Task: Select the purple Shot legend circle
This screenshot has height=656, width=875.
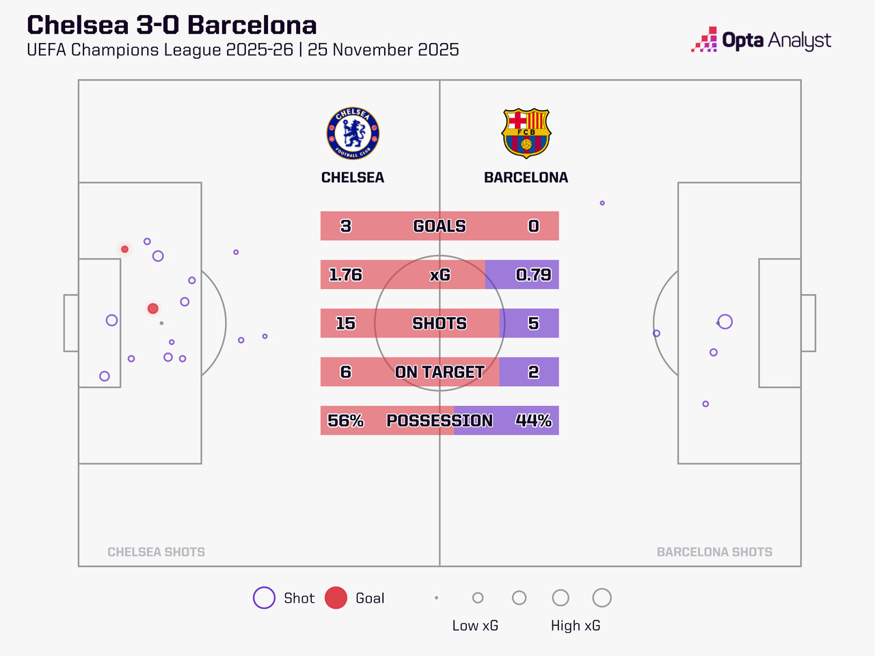Action: 264,598
